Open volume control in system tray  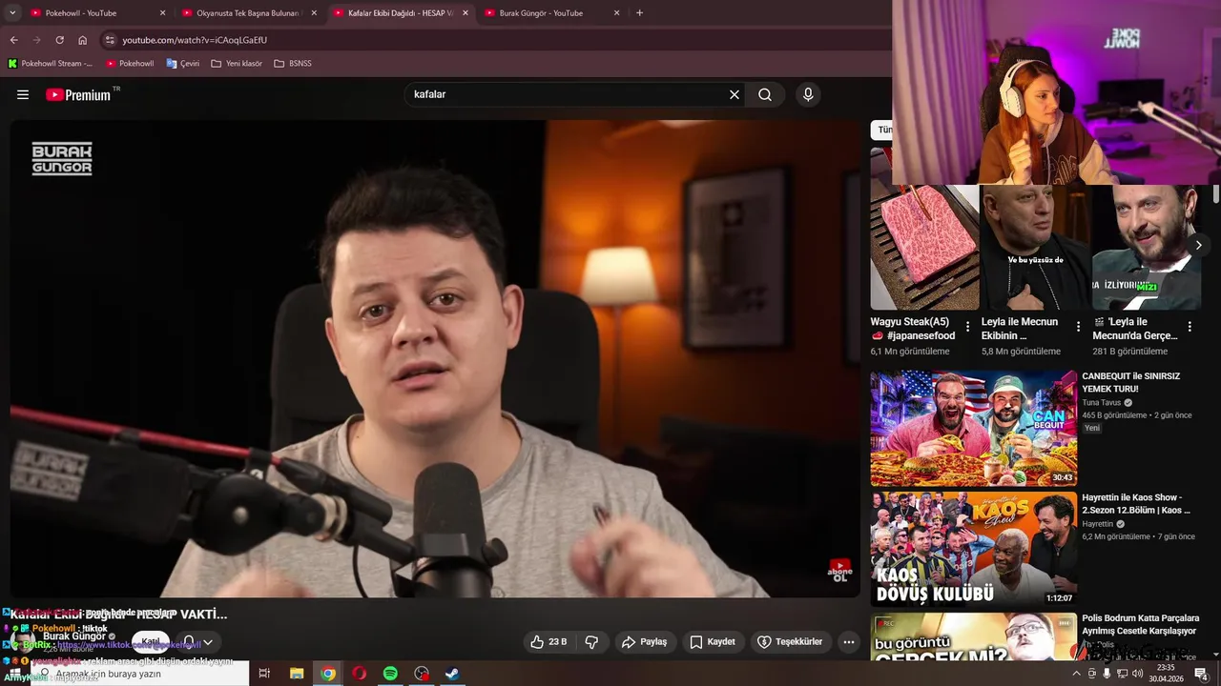click(1137, 674)
